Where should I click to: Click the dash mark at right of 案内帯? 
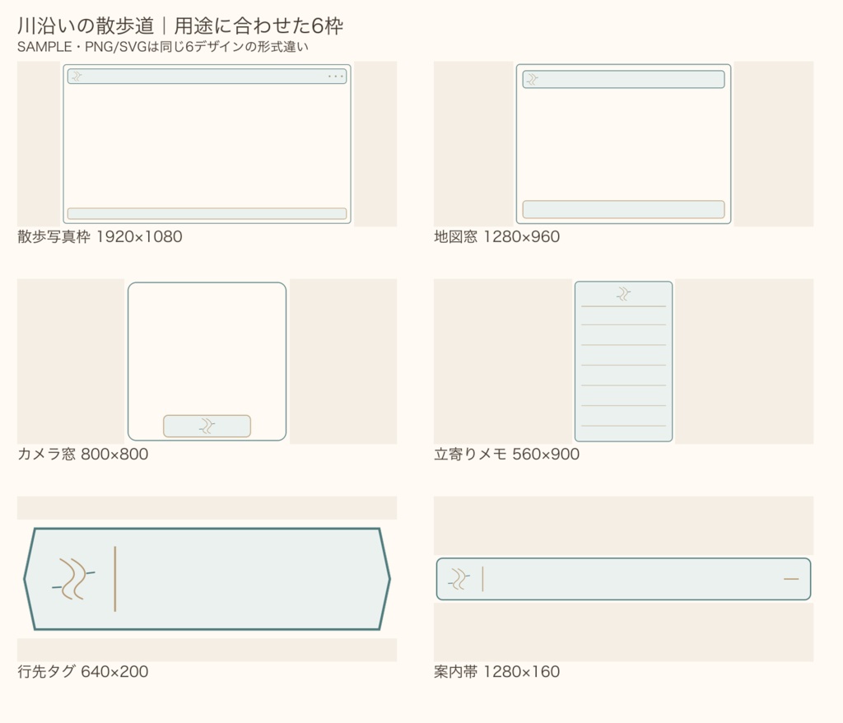point(791,579)
